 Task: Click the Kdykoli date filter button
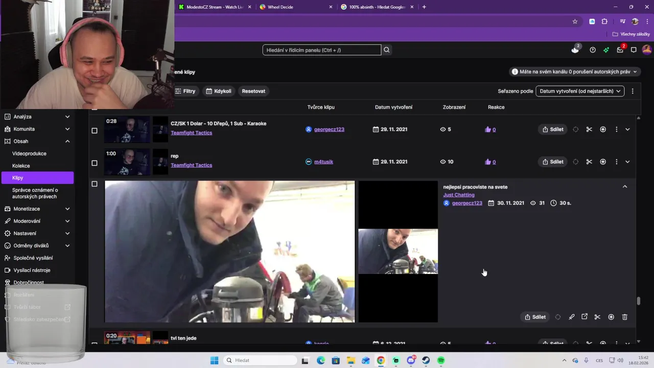pyautogui.click(x=219, y=91)
